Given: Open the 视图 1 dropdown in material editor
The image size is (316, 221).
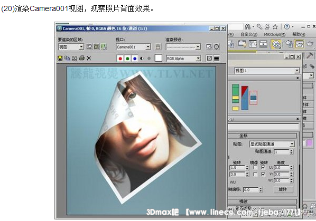Looking at the screenshot, I should [267, 71].
